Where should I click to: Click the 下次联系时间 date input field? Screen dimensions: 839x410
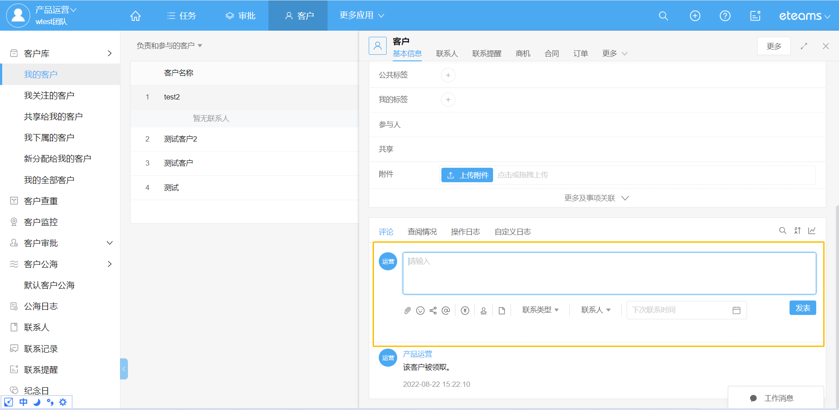click(679, 310)
